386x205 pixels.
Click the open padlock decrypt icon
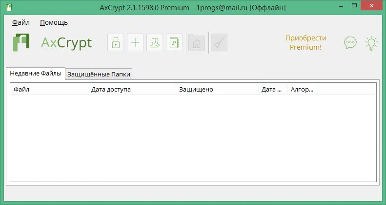[116, 42]
